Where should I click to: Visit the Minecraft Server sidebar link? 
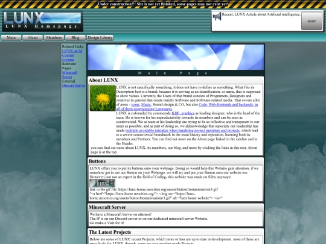pyautogui.click(x=69, y=75)
